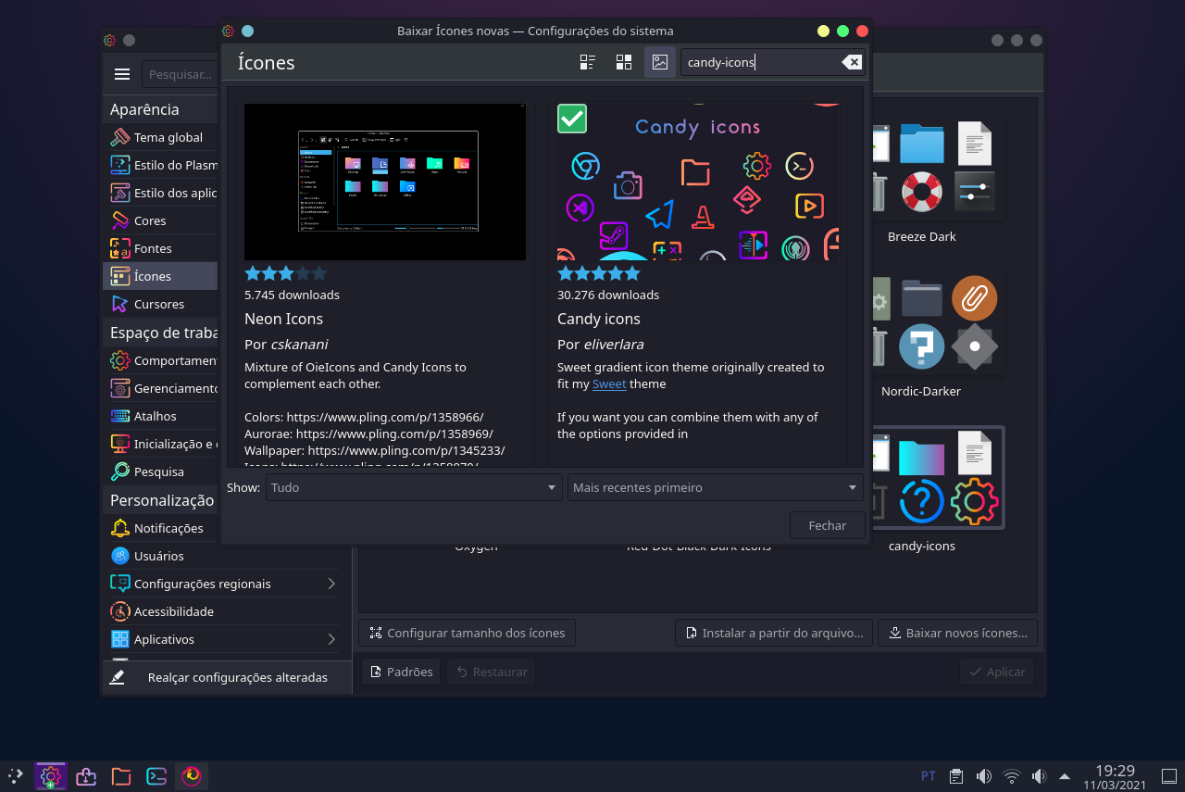Rate Neon Icons using the star rating
This screenshot has width=1185, height=792.
pos(285,273)
